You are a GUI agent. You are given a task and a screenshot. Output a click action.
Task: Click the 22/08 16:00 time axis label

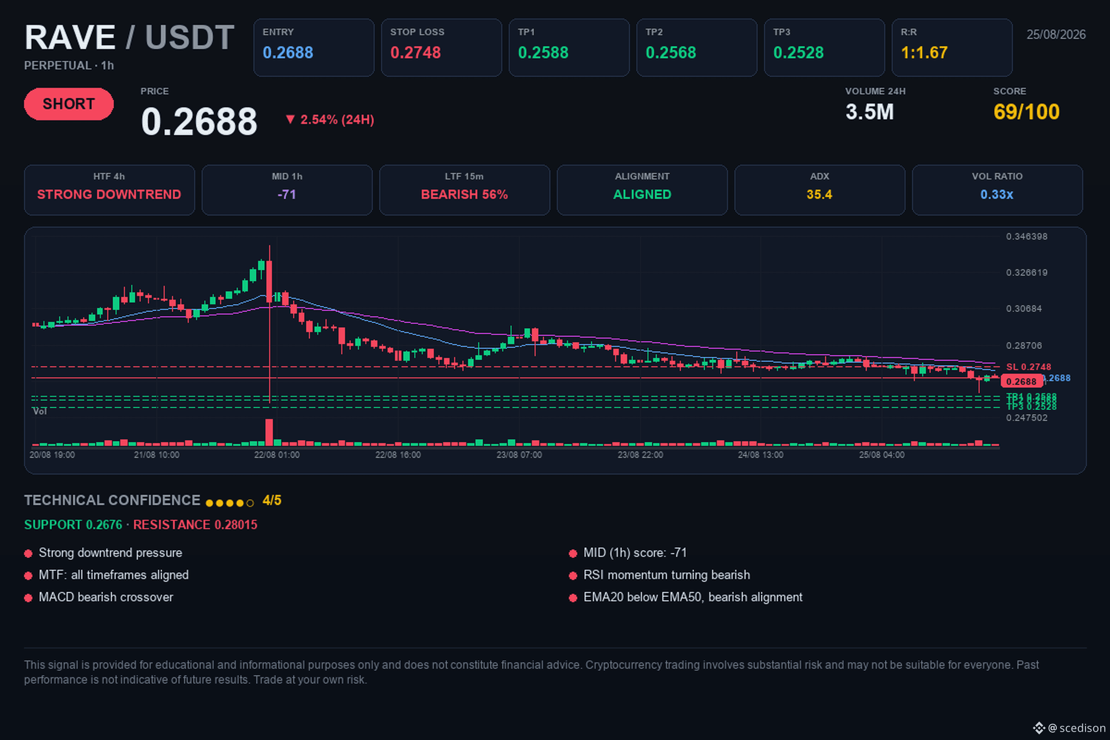click(x=398, y=455)
